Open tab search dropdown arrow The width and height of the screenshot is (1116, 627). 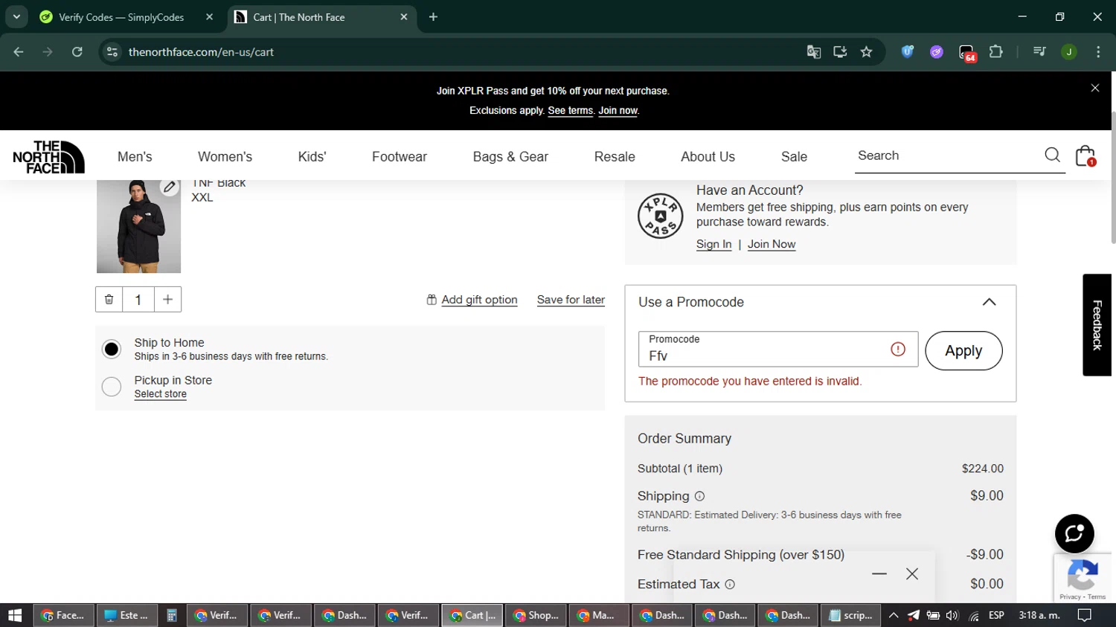[x=16, y=16]
